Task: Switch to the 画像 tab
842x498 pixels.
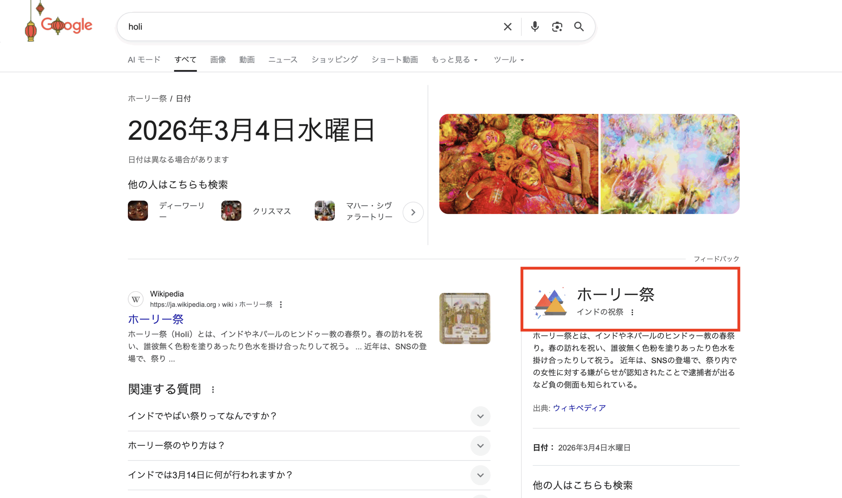Action: pyautogui.click(x=218, y=60)
